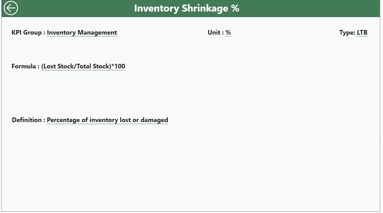The height and width of the screenshot is (213, 383).
Task: Select the circular navigation icon in the header
Action: (x=11, y=8)
